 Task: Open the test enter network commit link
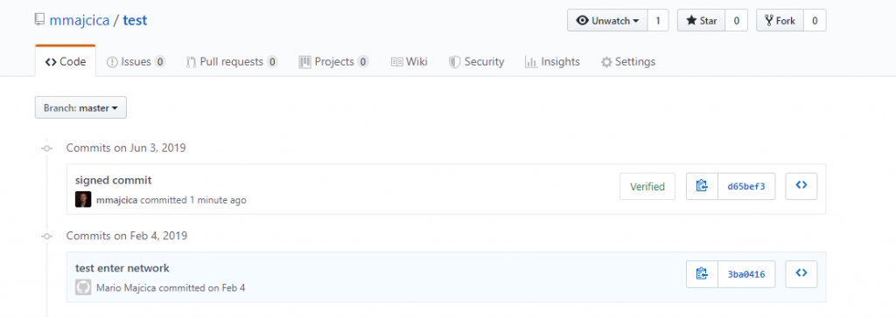(x=122, y=268)
